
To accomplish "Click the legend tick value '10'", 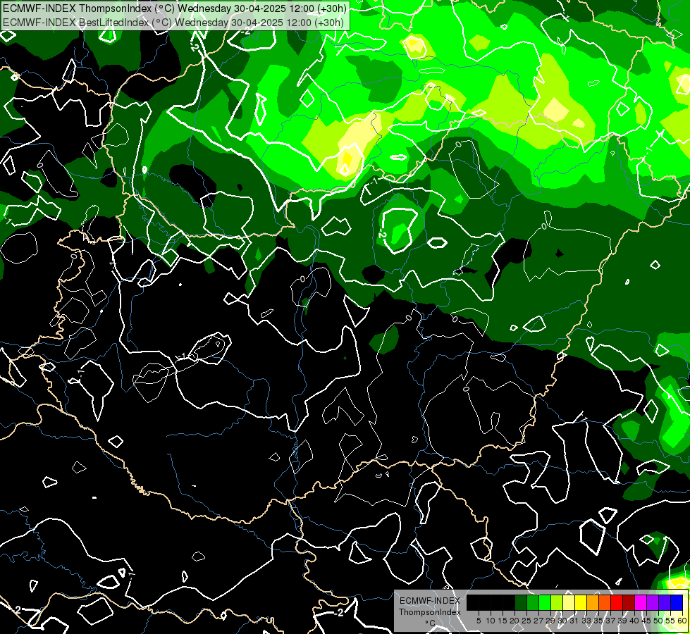I will pos(491,621).
